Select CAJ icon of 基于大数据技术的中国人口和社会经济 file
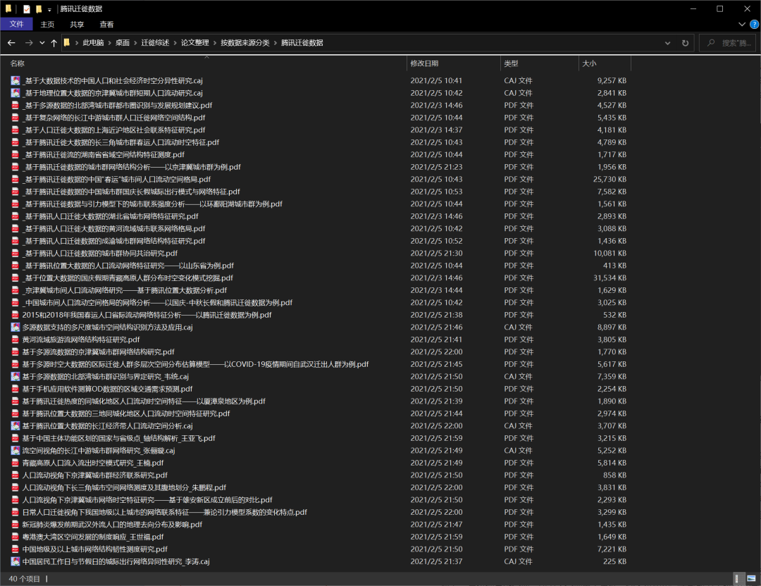This screenshot has height=586, width=761. tap(16, 80)
